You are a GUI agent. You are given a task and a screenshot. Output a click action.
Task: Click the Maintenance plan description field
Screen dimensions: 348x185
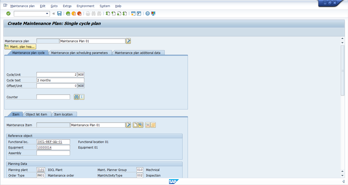(93, 41)
